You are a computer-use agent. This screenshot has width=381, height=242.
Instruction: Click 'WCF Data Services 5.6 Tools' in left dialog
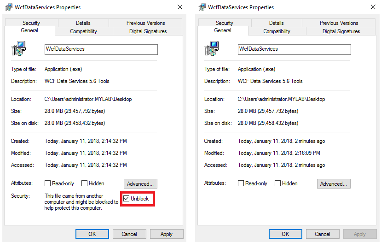click(x=77, y=81)
